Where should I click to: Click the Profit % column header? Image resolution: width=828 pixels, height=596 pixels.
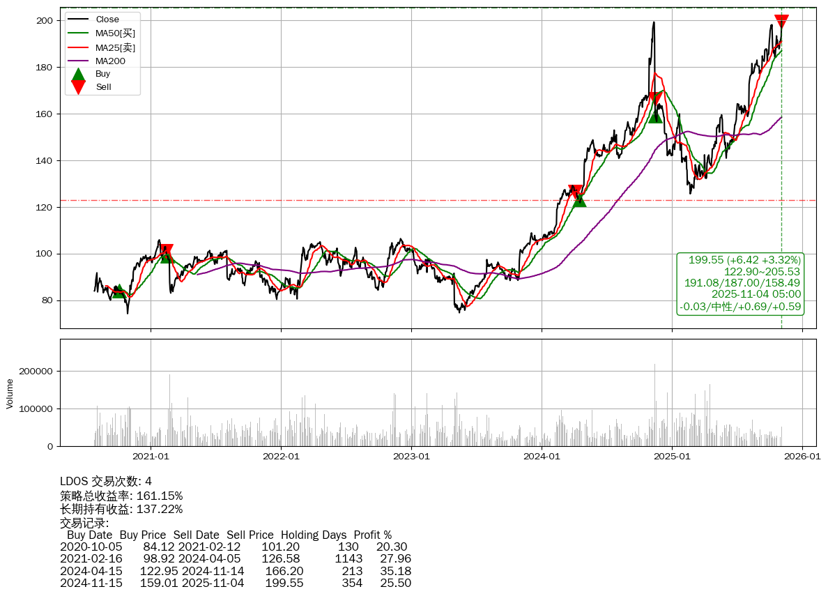373,535
